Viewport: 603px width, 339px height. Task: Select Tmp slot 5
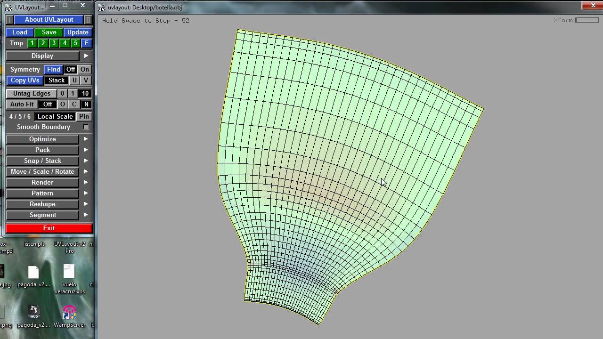[x=75, y=43]
